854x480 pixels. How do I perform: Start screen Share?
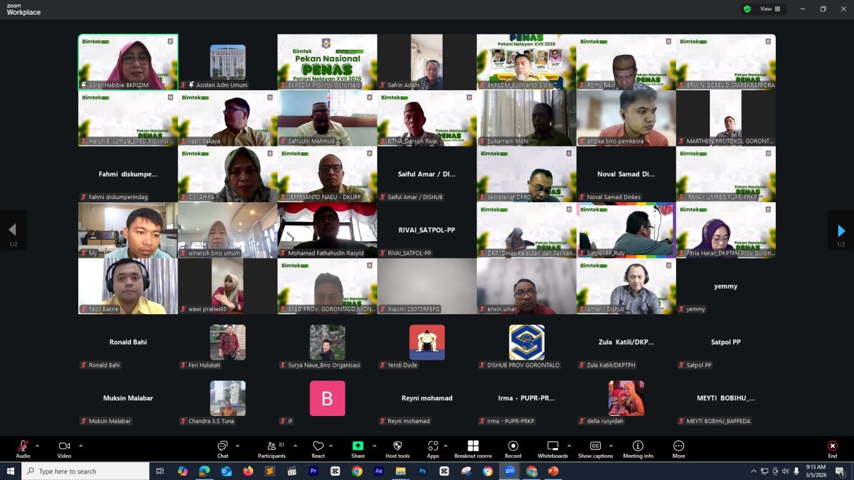357,446
